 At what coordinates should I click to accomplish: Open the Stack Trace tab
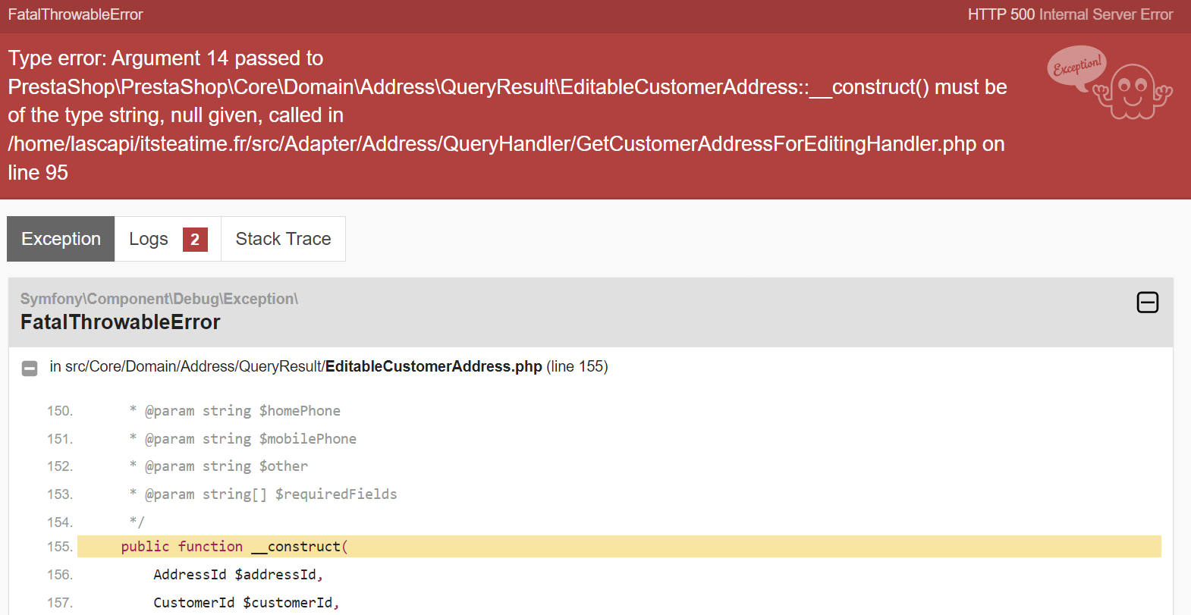click(283, 239)
